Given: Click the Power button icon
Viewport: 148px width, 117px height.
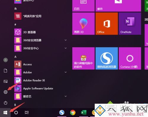Looking at the screenshot, I should [6, 103].
